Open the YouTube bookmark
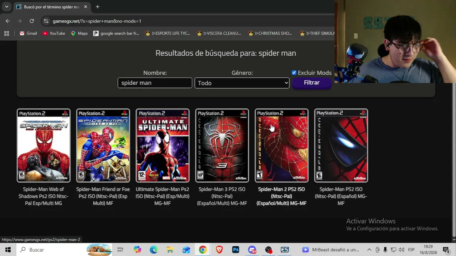Viewport: 456px width, 256px height. point(53,33)
